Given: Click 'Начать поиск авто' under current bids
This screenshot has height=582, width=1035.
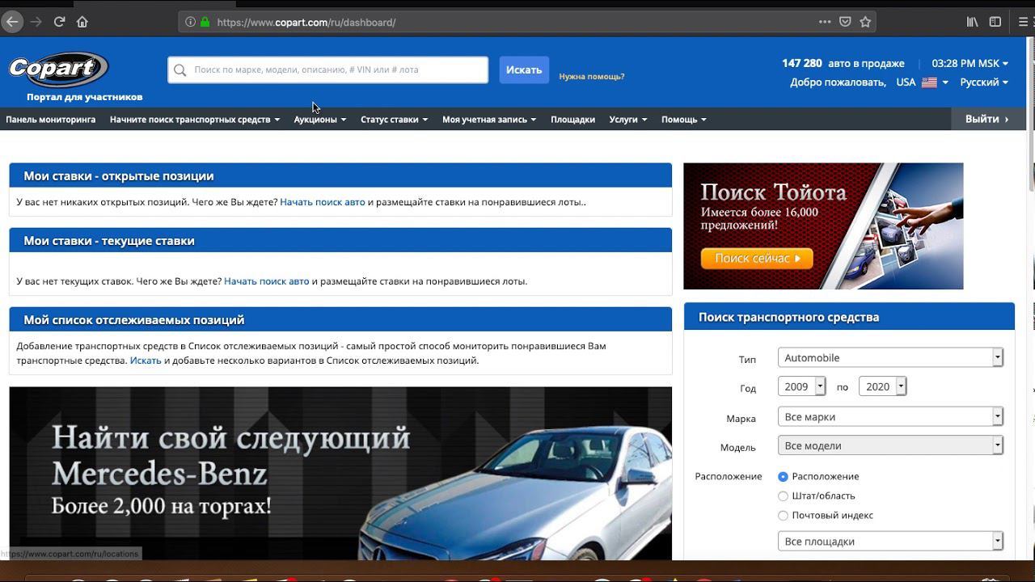Looking at the screenshot, I should tap(267, 281).
